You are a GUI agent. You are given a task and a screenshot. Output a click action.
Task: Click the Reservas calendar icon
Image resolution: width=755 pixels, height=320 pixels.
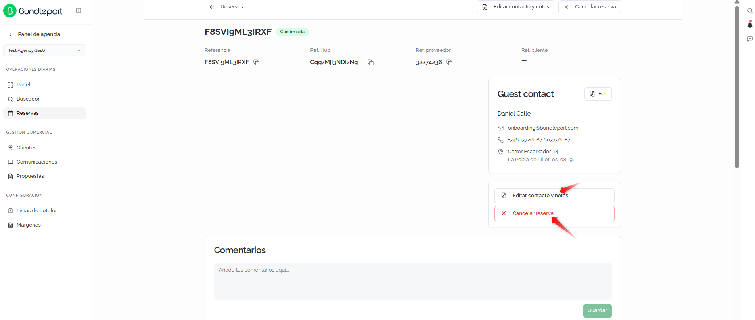point(11,113)
